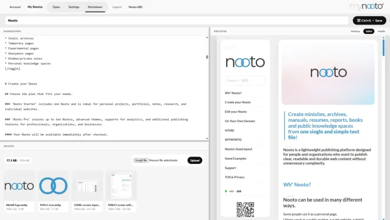Click the green status dot near Edit
The image size is (390, 220).
[226, 191]
